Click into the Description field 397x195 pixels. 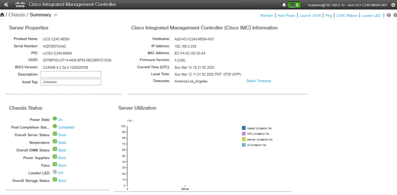click(71, 74)
